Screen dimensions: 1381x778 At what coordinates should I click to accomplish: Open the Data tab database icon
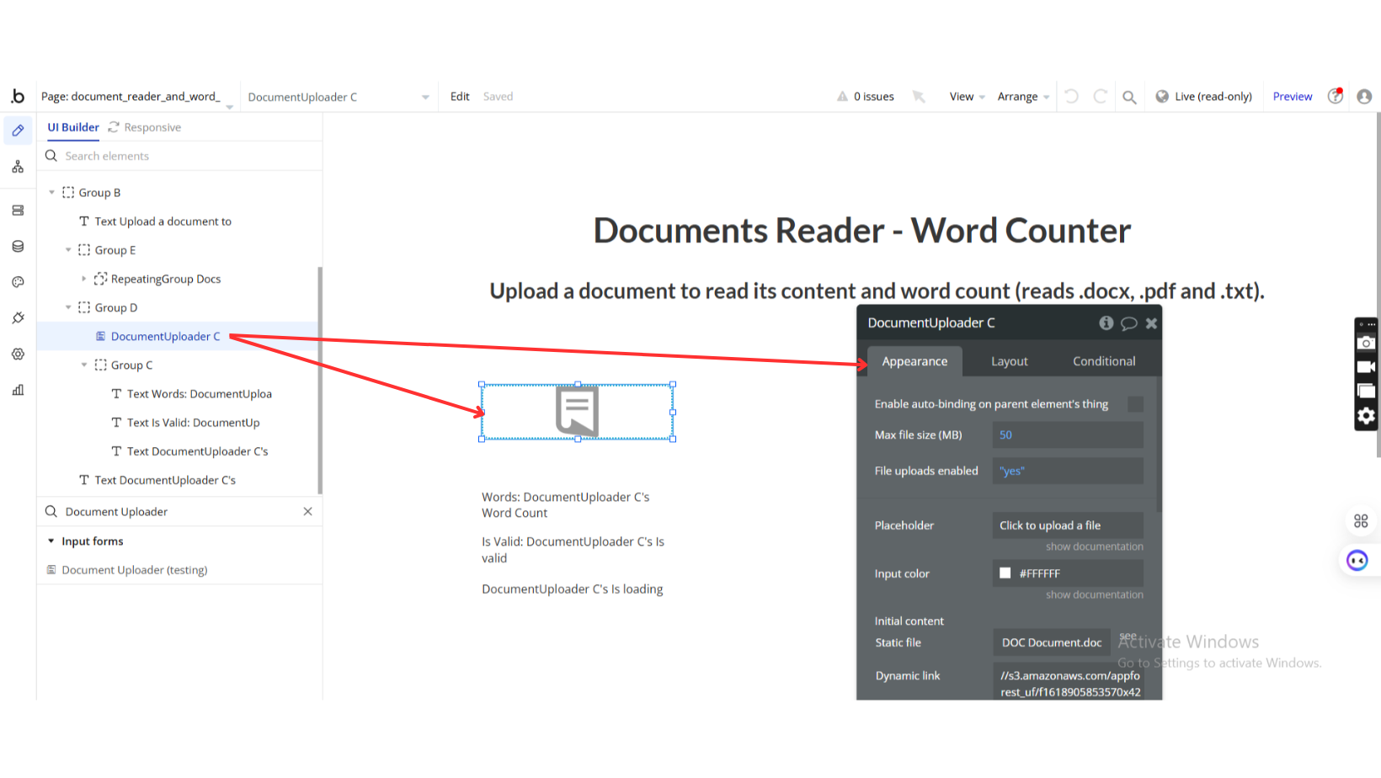(x=18, y=247)
